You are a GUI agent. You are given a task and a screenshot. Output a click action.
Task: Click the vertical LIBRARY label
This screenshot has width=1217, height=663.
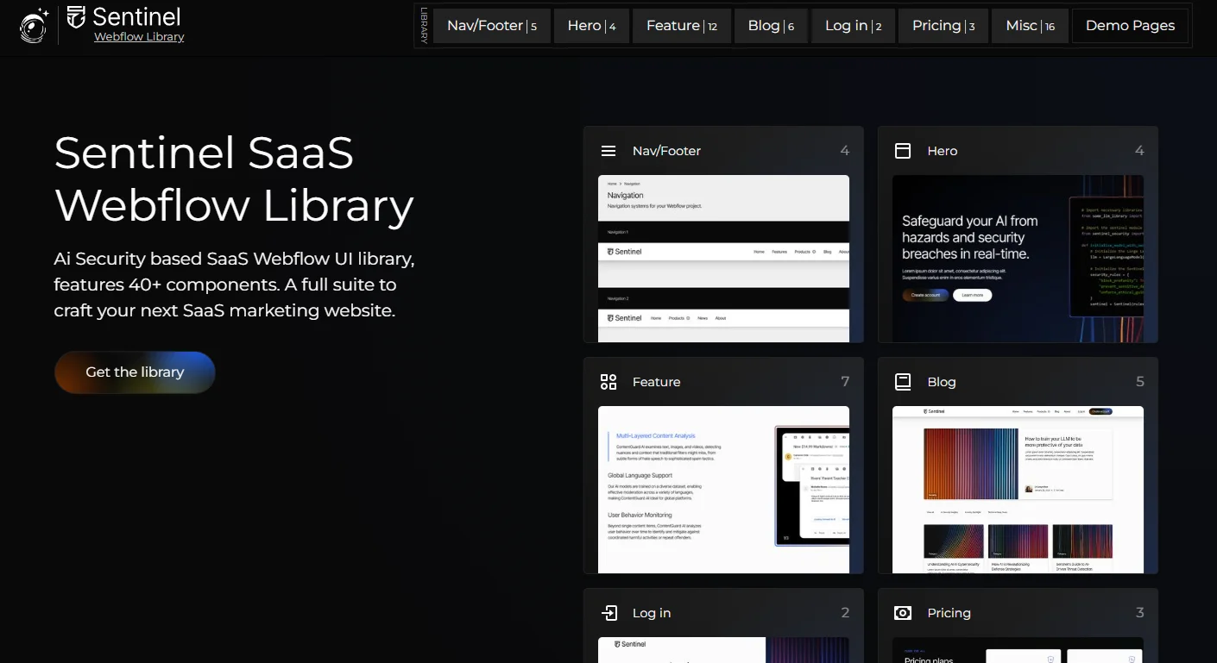point(424,26)
